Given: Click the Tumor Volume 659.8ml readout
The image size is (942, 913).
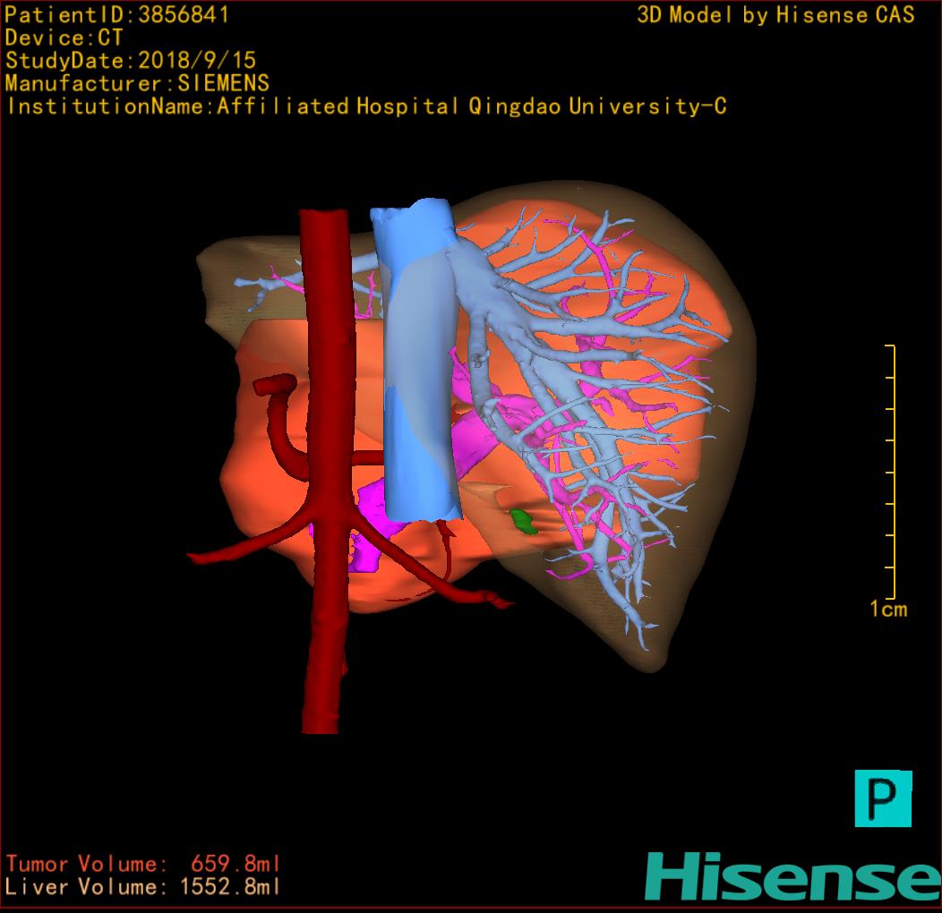Looking at the screenshot, I should pos(143,864).
